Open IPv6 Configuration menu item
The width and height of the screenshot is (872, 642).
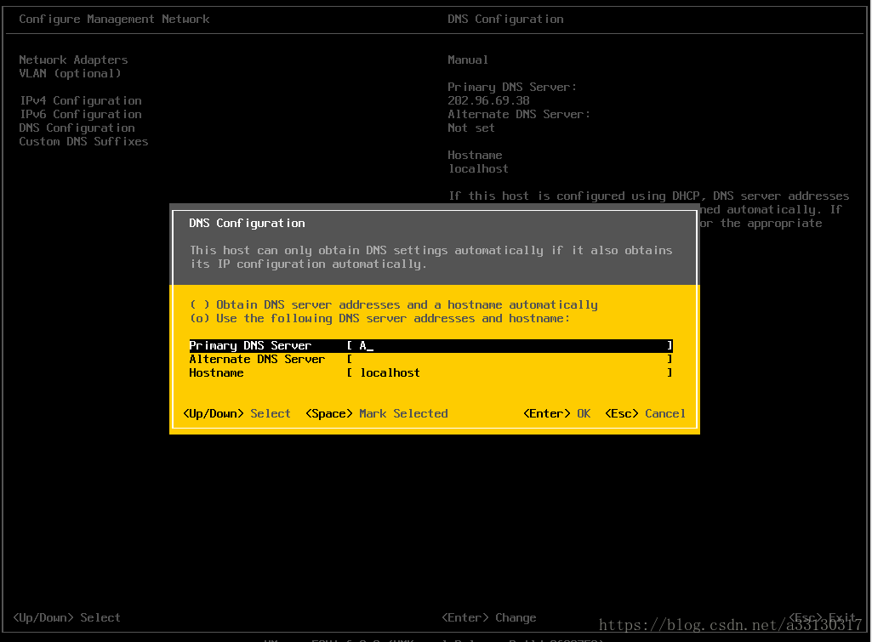[80, 114]
